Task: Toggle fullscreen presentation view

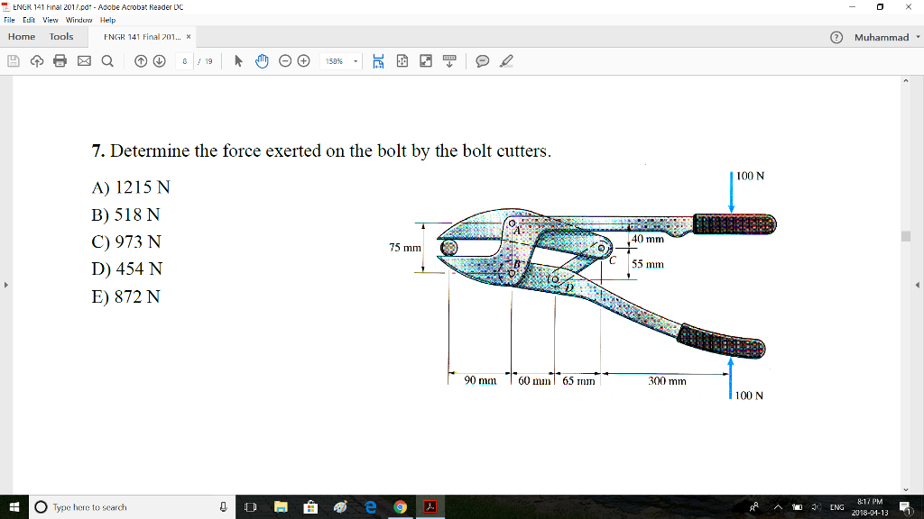Action: pyautogui.click(x=425, y=60)
